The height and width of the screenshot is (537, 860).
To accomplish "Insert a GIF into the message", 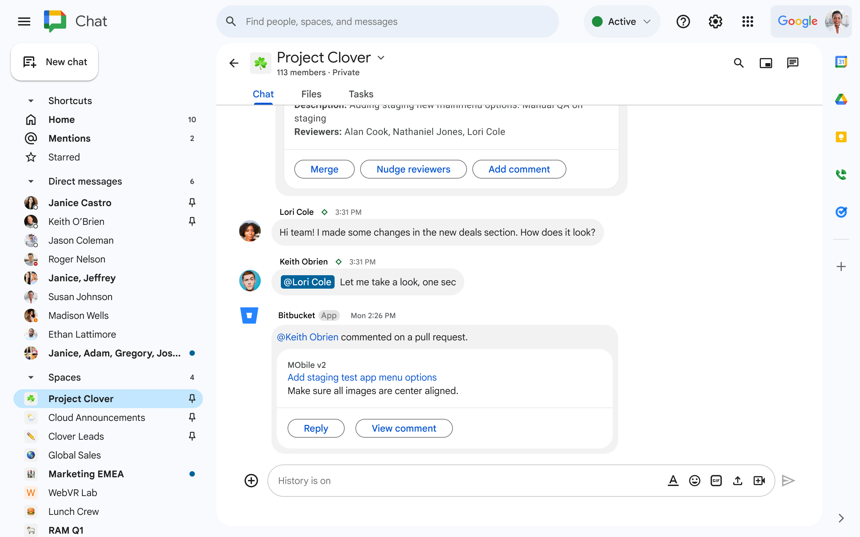I will pyautogui.click(x=717, y=480).
